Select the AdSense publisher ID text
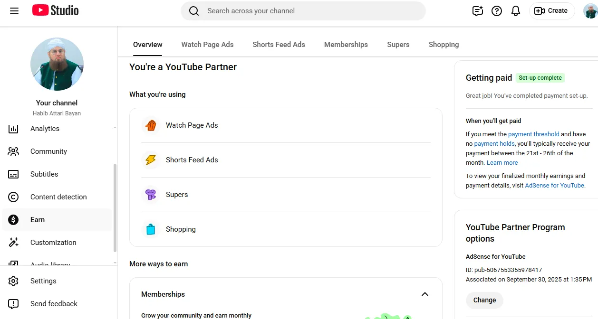Screen dimensions: 598x319 click(504, 270)
